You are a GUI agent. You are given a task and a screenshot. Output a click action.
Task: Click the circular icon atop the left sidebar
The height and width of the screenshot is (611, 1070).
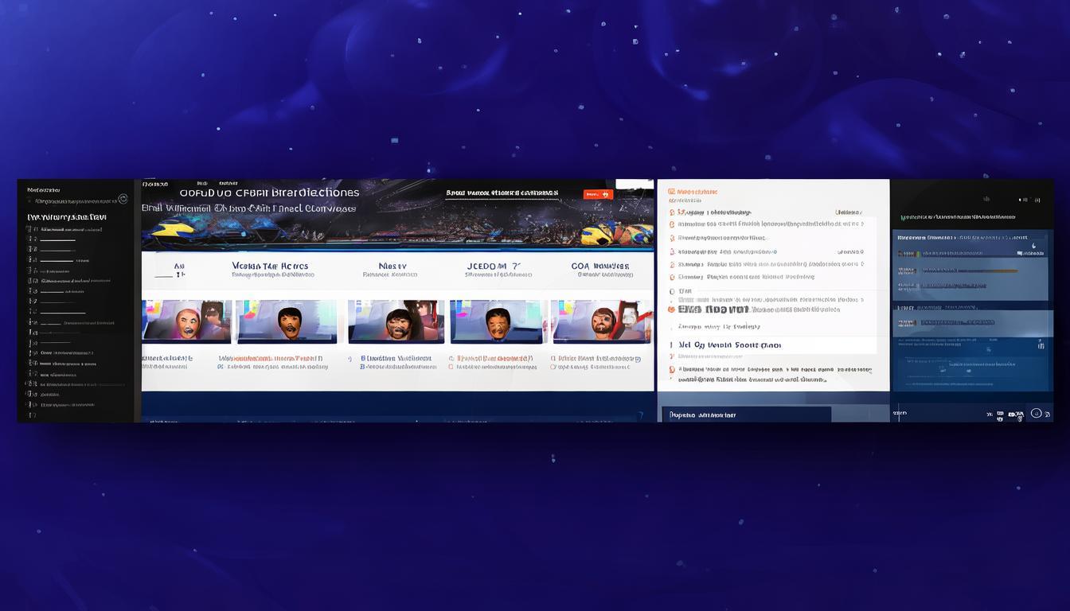(123, 200)
